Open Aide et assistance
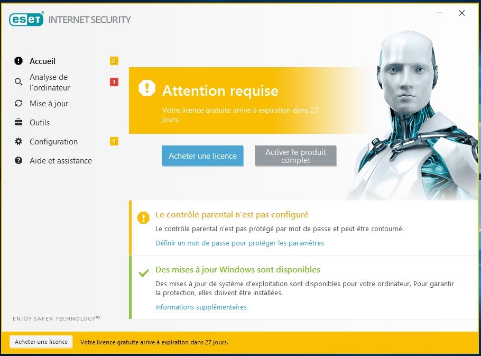 click(x=61, y=161)
